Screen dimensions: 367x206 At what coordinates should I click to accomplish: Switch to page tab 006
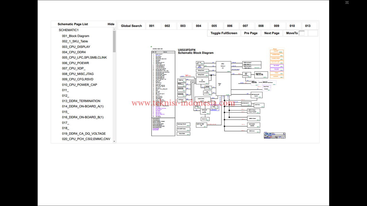(230, 26)
